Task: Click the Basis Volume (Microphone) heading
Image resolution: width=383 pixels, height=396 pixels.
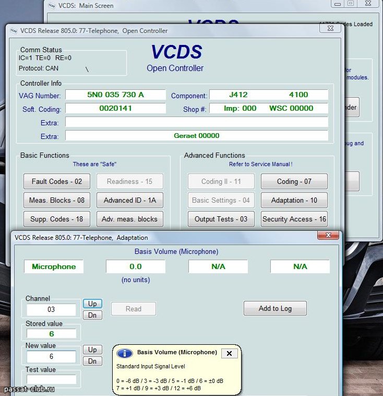Action: pyautogui.click(x=176, y=251)
